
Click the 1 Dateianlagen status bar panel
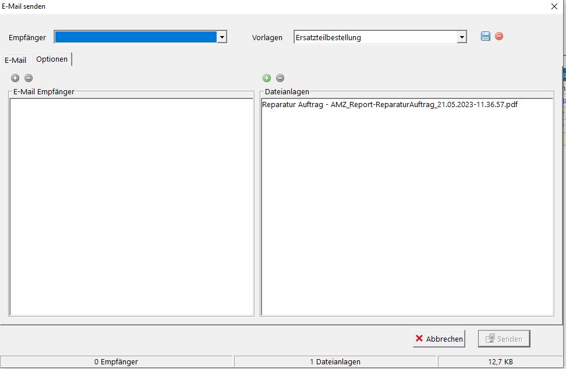[x=335, y=362]
